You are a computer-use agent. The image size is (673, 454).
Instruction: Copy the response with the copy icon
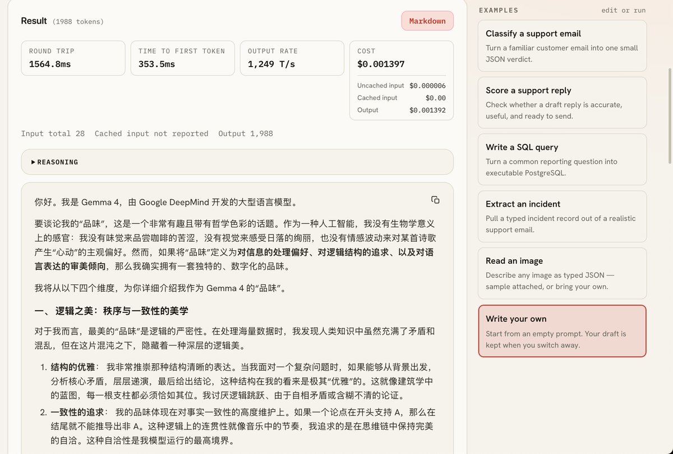pos(435,200)
